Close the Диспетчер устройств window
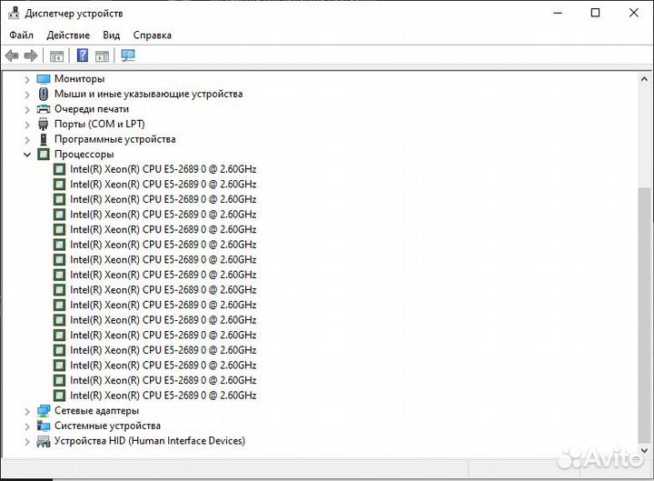Image resolution: width=654 pixels, height=481 pixels. (634, 13)
